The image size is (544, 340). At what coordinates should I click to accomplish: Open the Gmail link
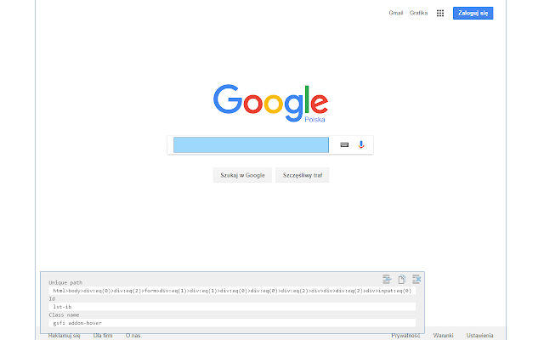396,13
